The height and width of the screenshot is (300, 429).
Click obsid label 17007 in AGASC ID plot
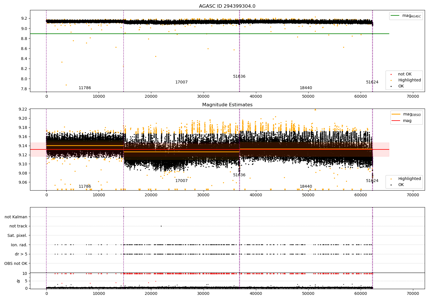coord(182,82)
